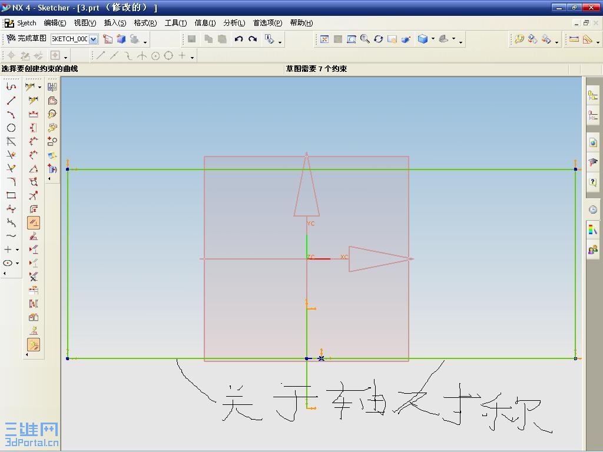The width and height of the screenshot is (603, 452).
Task: Open the Assembly Navigator side tab
Action: pos(593,95)
